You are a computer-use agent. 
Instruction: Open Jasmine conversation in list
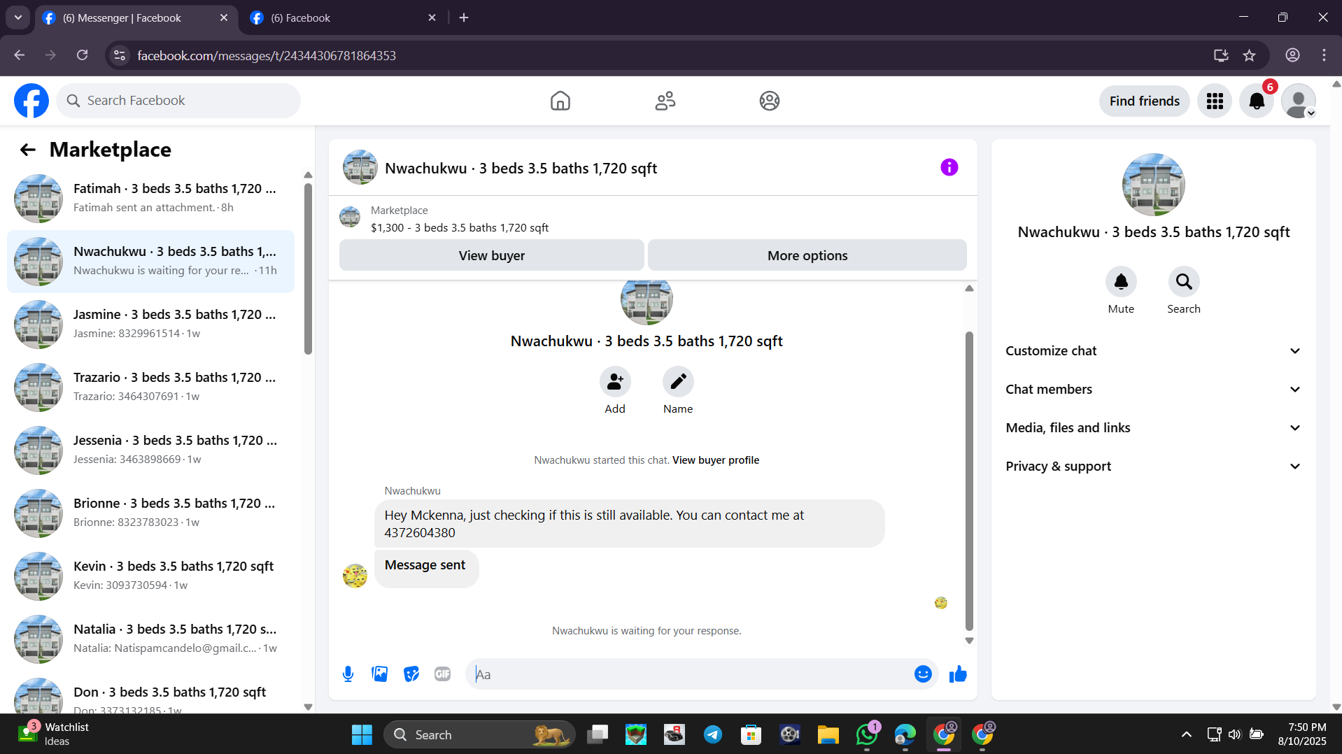[x=150, y=325]
